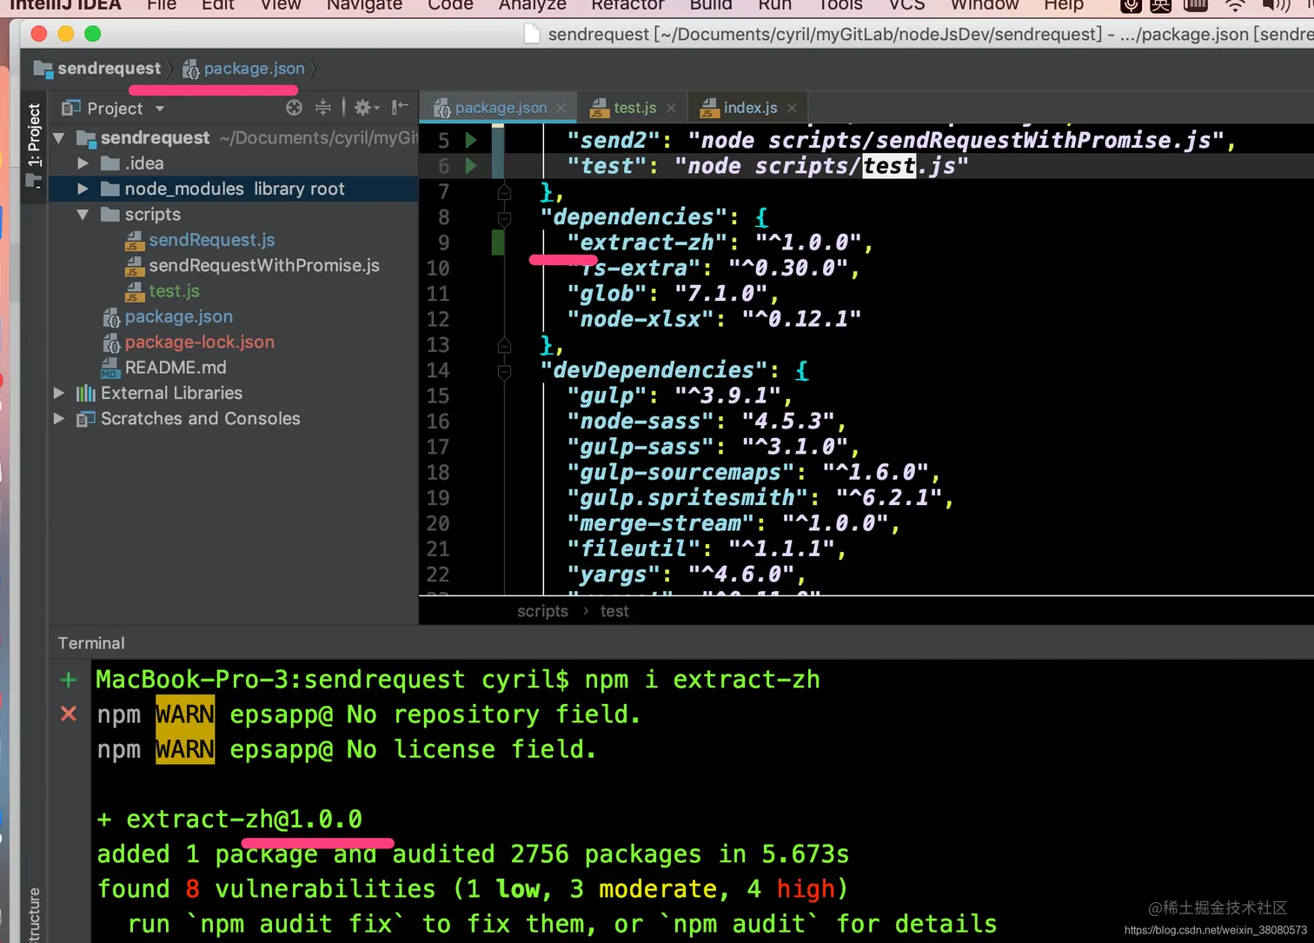The image size is (1314, 943).
Task: Open the Tools menu
Action: click(x=840, y=5)
